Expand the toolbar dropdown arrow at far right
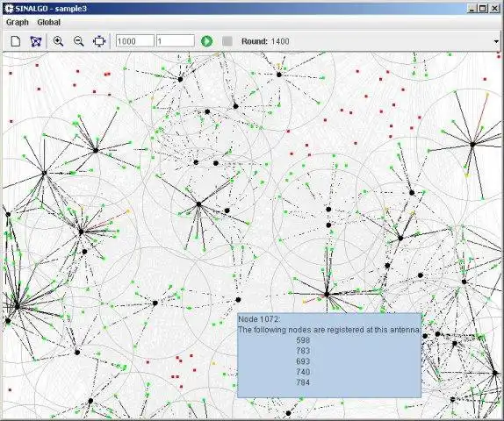504x421 pixels. (x=496, y=41)
